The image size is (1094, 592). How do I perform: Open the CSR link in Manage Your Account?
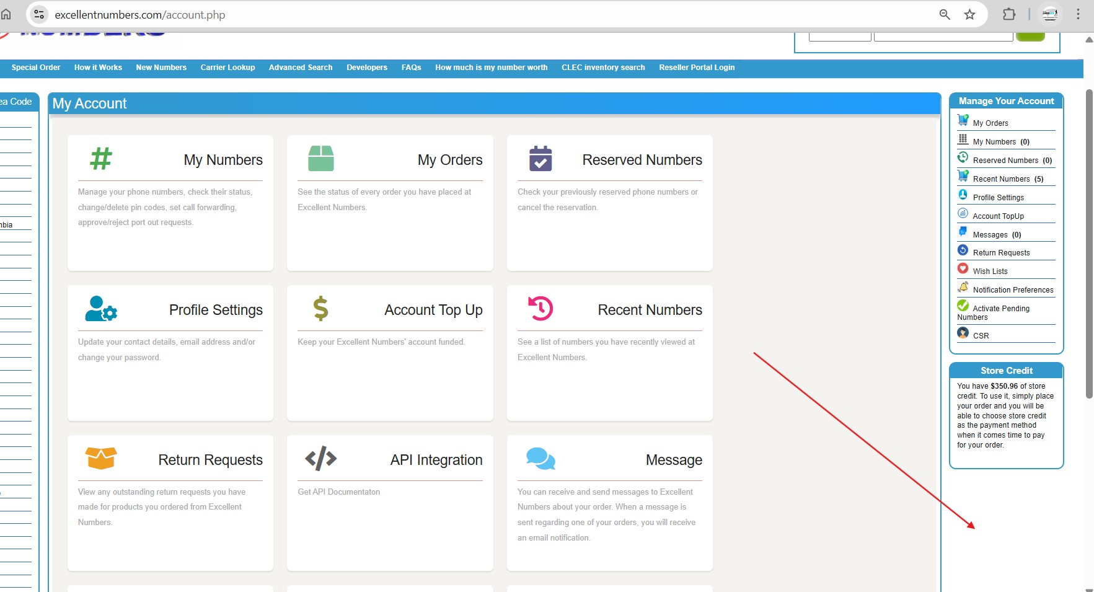tap(981, 336)
